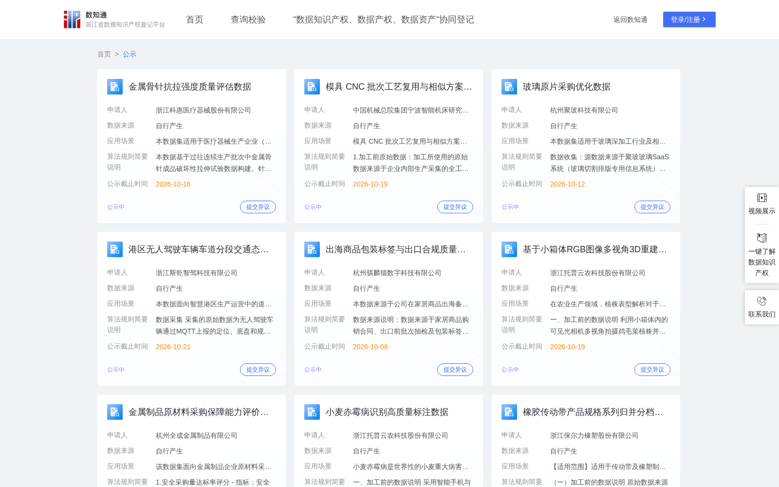Click applicant 杭州聚玻科技有限公司
Viewport: 779px width, 487px height.
tap(584, 110)
